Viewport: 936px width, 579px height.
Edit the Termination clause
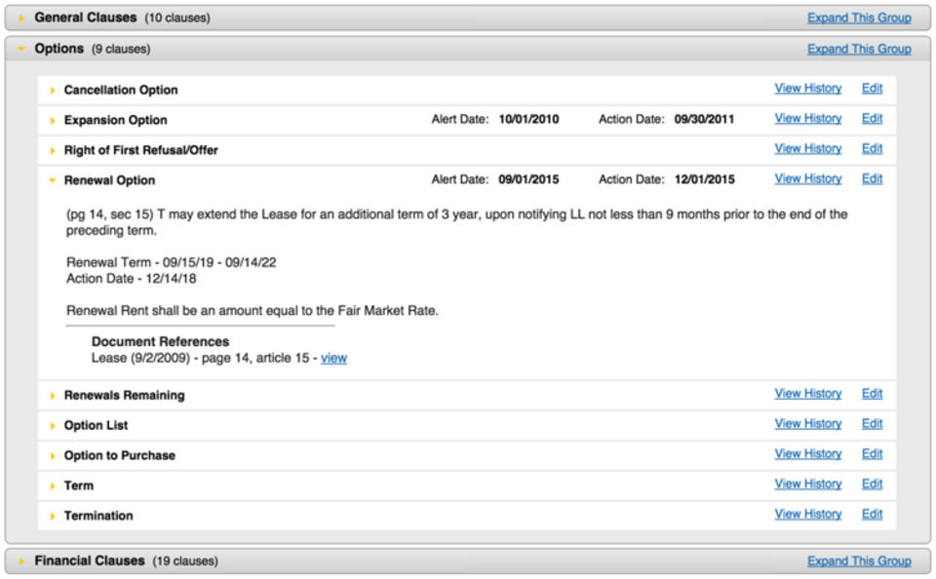point(872,515)
